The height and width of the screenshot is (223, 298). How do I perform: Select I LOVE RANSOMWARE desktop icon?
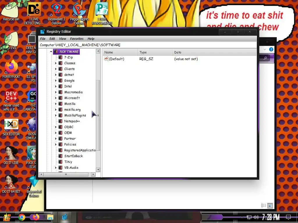(102, 14)
